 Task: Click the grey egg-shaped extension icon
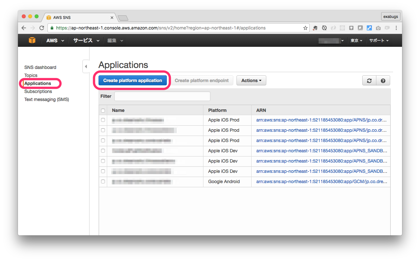point(360,28)
